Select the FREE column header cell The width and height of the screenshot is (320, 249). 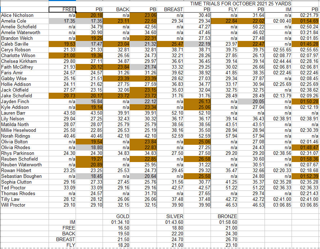62,9
